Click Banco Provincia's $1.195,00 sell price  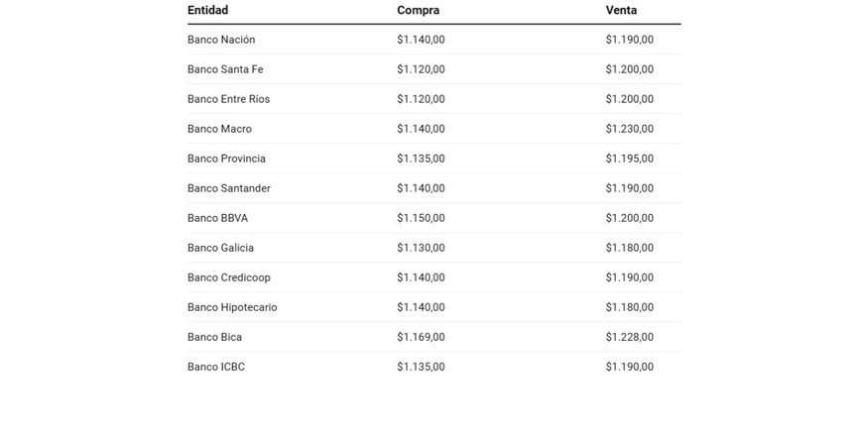click(x=629, y=159)
